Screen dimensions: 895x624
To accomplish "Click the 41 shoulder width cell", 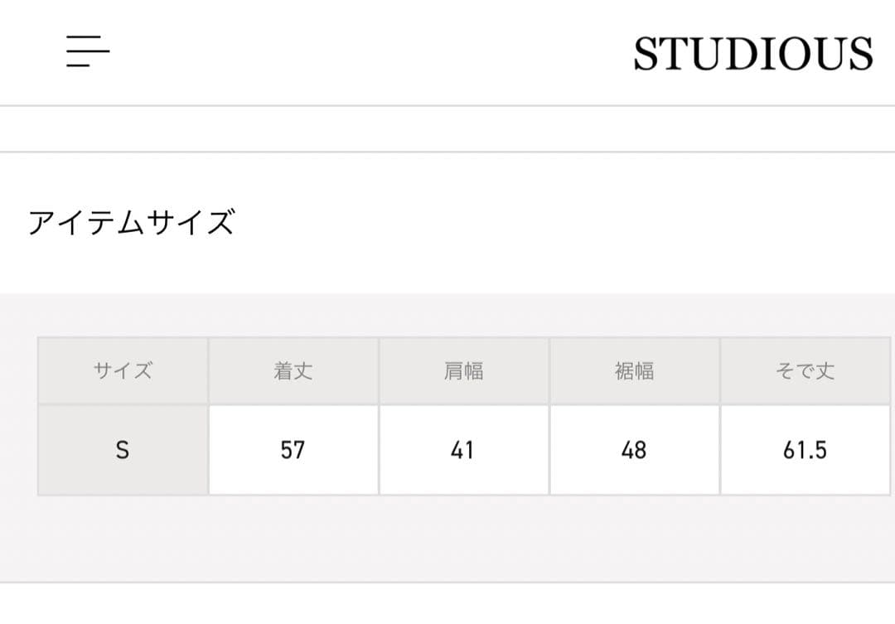I will (x=463, y=450).
